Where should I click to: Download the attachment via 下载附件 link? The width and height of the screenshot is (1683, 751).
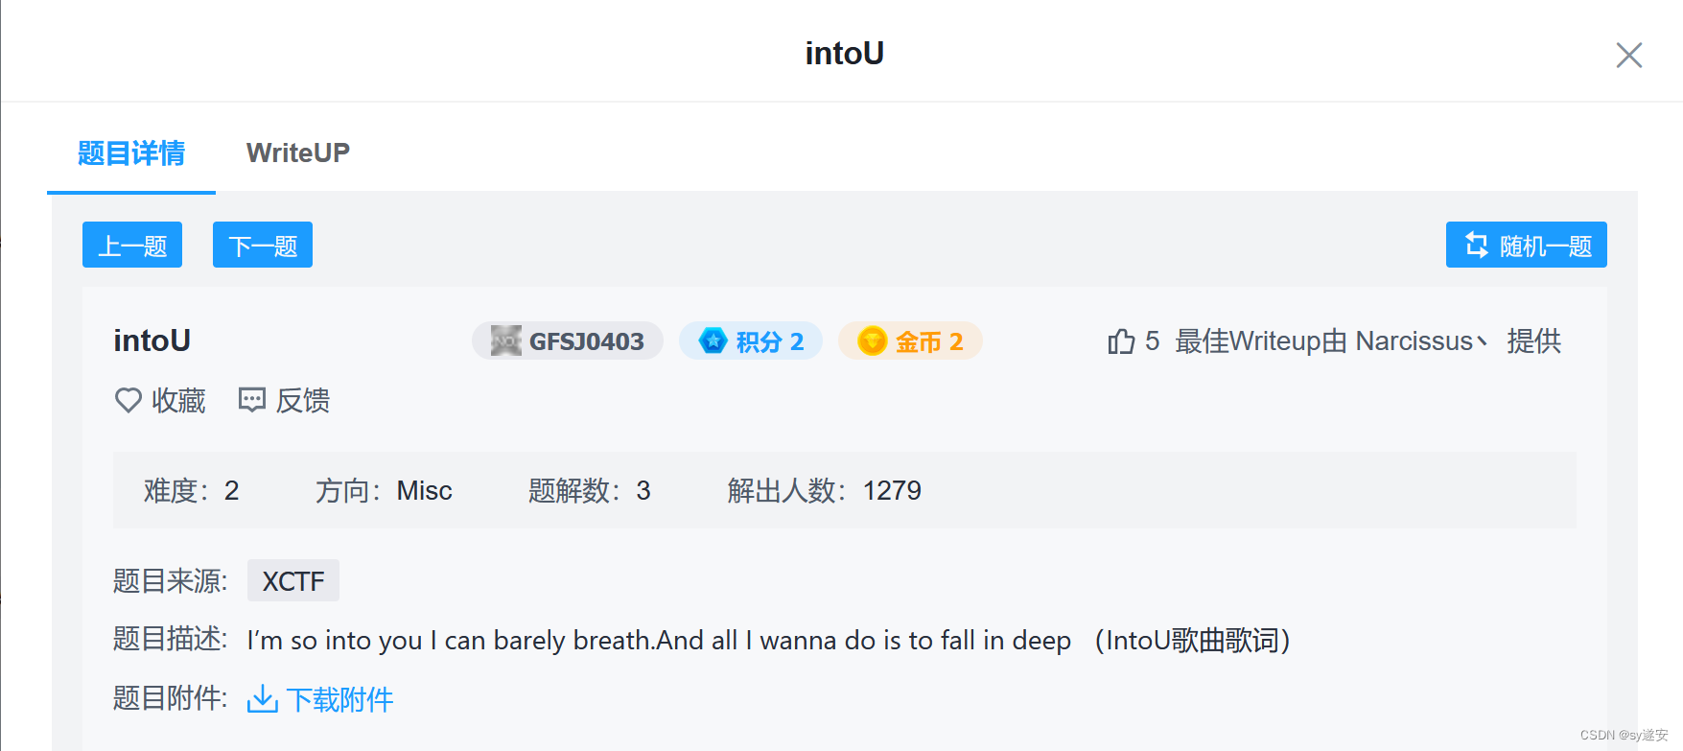(x=340, y=700)
